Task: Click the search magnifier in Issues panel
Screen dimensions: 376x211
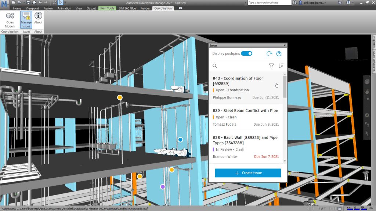Action: [x=215, y=66]
